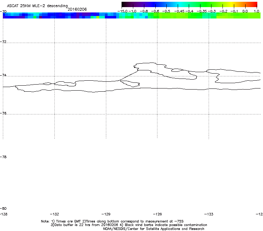Click the -0.4 colorbar label
The image size is (263, 231).
(189, 11)
